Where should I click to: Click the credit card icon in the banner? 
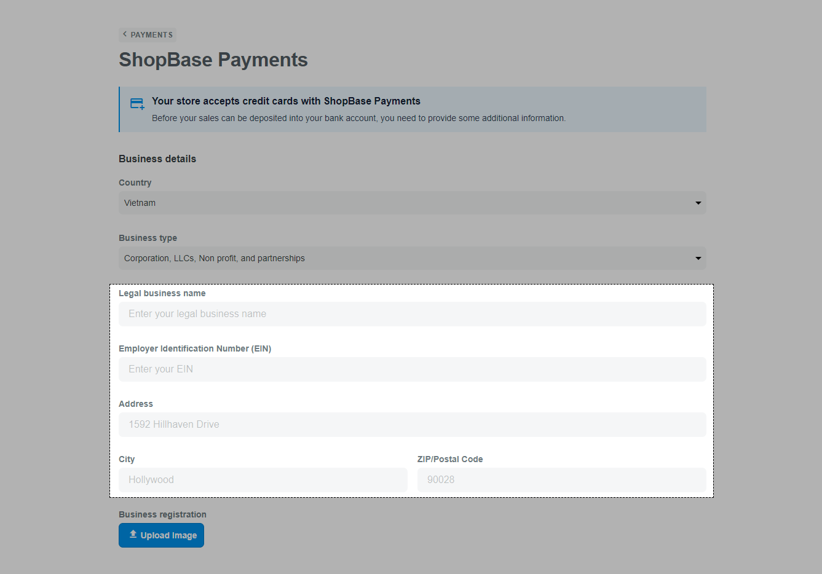[137, 104]
